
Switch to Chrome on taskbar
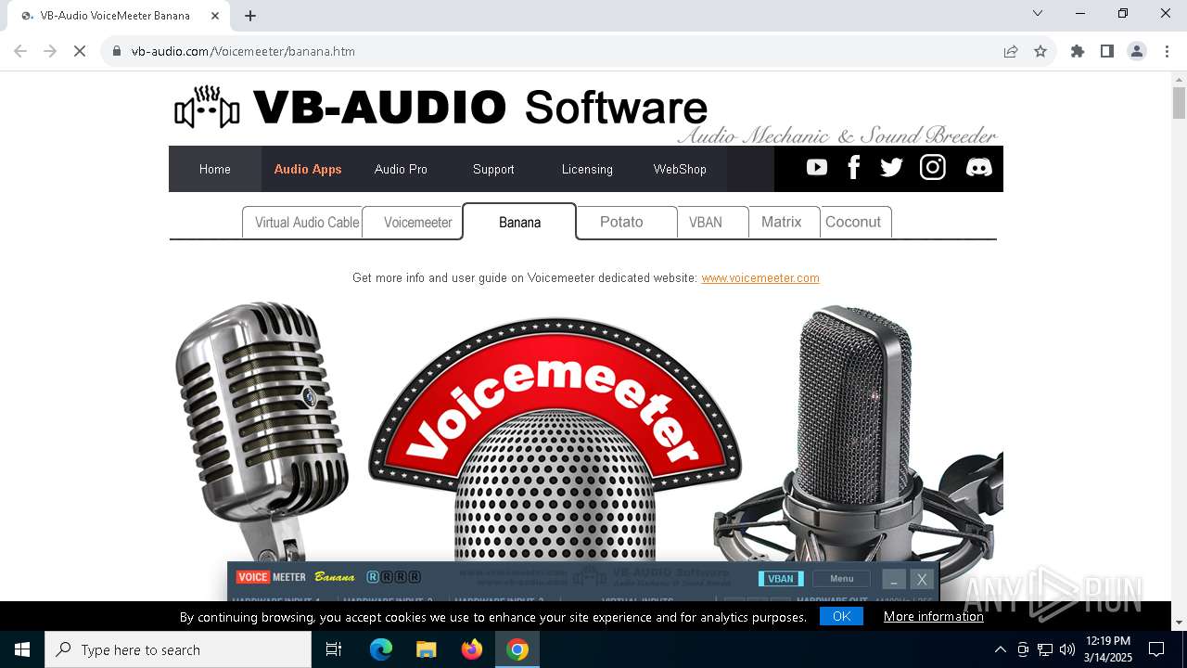(517, 649)
